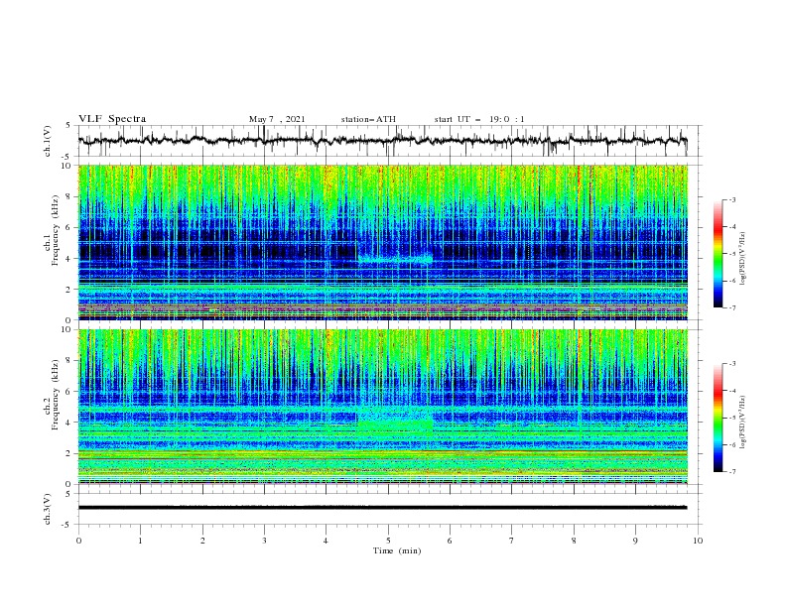Image resolution: width=786 pixels, height=607 pixels.
Task: Click the ch.2 "Frequency (kHz)" axis label
Action: click(56, 395)
